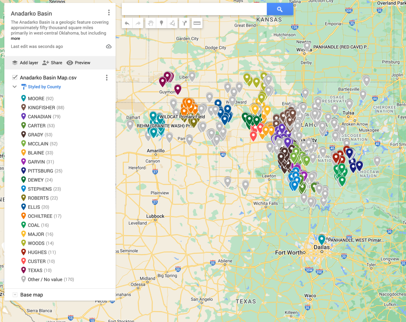
Task: Select the draw a line tool
Action: click(x=173, y=23)
